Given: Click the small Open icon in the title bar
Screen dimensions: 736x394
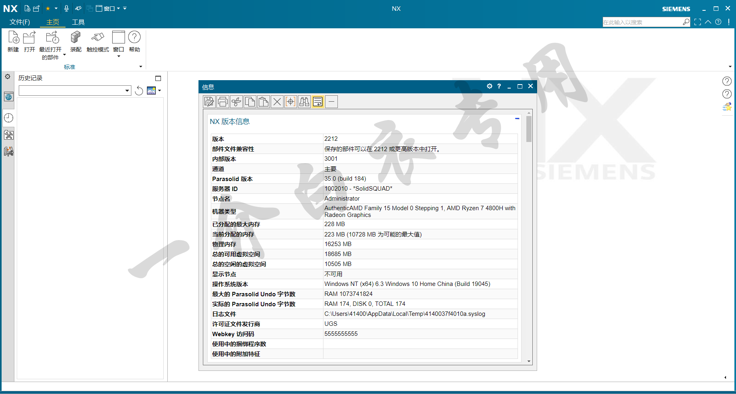Looking at the screenshot, I should (x=36, y=8).
